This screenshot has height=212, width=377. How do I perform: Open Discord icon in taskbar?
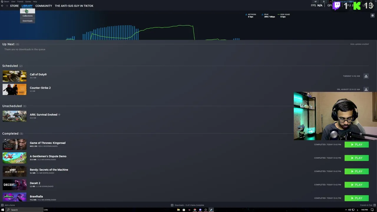(200, 210)
